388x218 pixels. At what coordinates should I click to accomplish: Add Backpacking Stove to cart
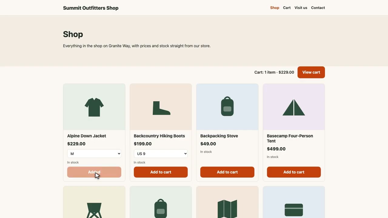[227, 172]
